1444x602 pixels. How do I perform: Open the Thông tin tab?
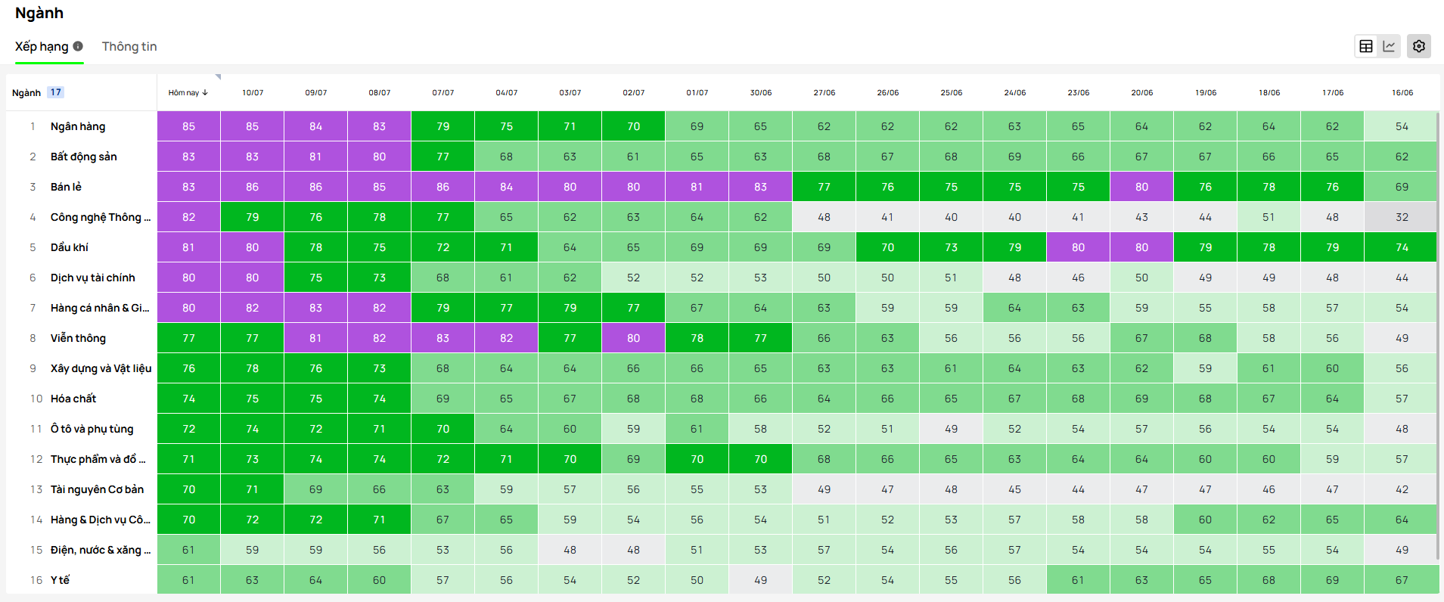tap(129, 47)
